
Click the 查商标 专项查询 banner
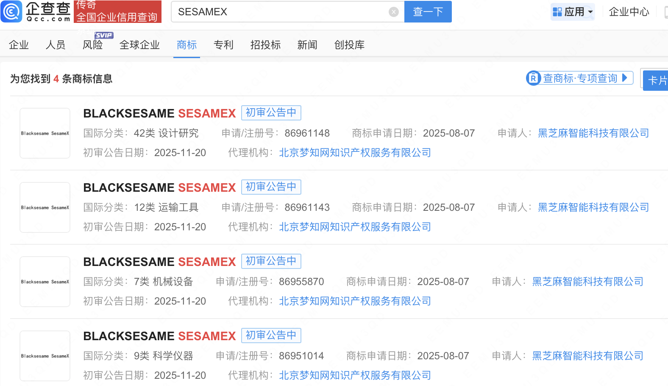coord(579,78)
